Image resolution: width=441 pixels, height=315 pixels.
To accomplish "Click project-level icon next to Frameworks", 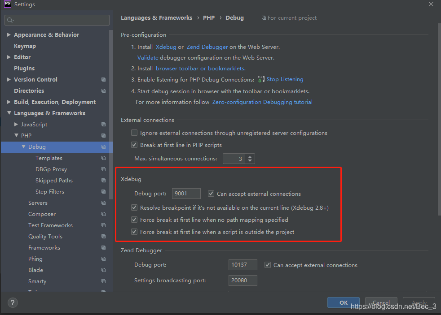I will [x=103, y=248].
